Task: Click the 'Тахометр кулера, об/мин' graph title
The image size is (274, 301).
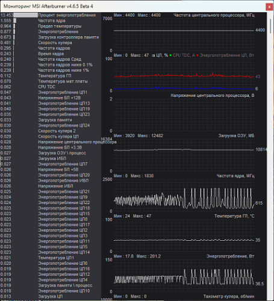Action: click(229, 296)
